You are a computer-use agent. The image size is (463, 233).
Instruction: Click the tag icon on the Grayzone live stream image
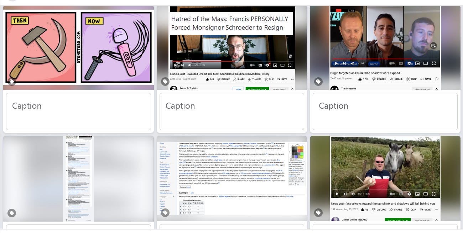click(x=318, y=82)
